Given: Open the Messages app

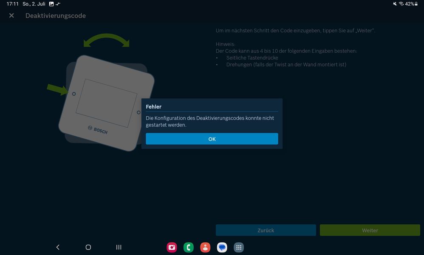Looking at the screenshot, I should [x=222, y=247].
